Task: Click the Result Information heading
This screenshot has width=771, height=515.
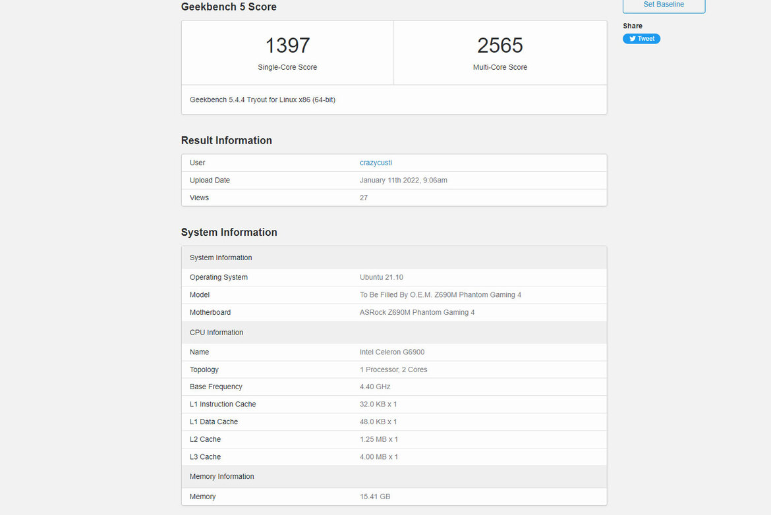Action: point(226,140)
